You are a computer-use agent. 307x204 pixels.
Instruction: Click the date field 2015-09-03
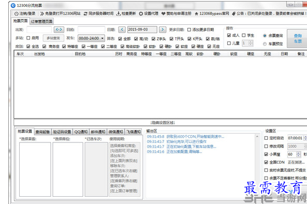(x=142, y=30)
